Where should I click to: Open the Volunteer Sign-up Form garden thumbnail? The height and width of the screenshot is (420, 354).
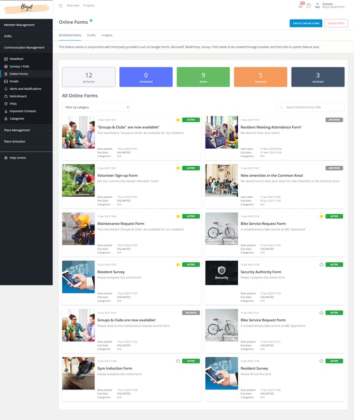78,180
